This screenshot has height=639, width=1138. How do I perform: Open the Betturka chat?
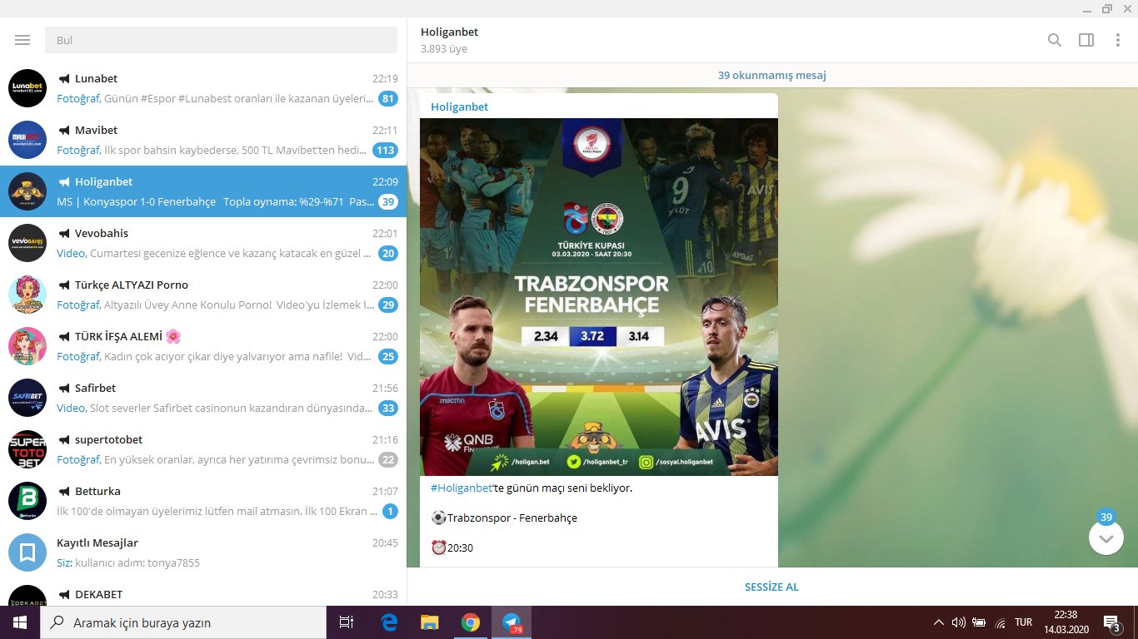click(203, 501)
